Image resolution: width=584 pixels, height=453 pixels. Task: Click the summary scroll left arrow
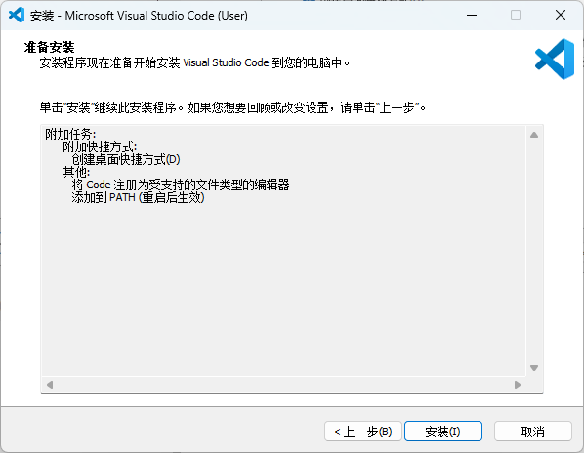click(50, 385)
